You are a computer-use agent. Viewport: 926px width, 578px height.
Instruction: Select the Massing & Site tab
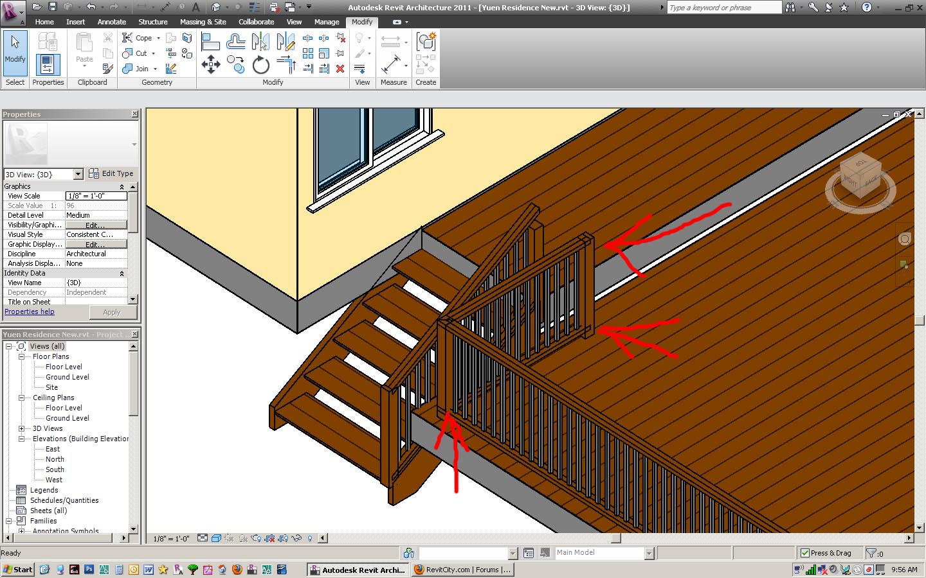click(x=203, y=22)
